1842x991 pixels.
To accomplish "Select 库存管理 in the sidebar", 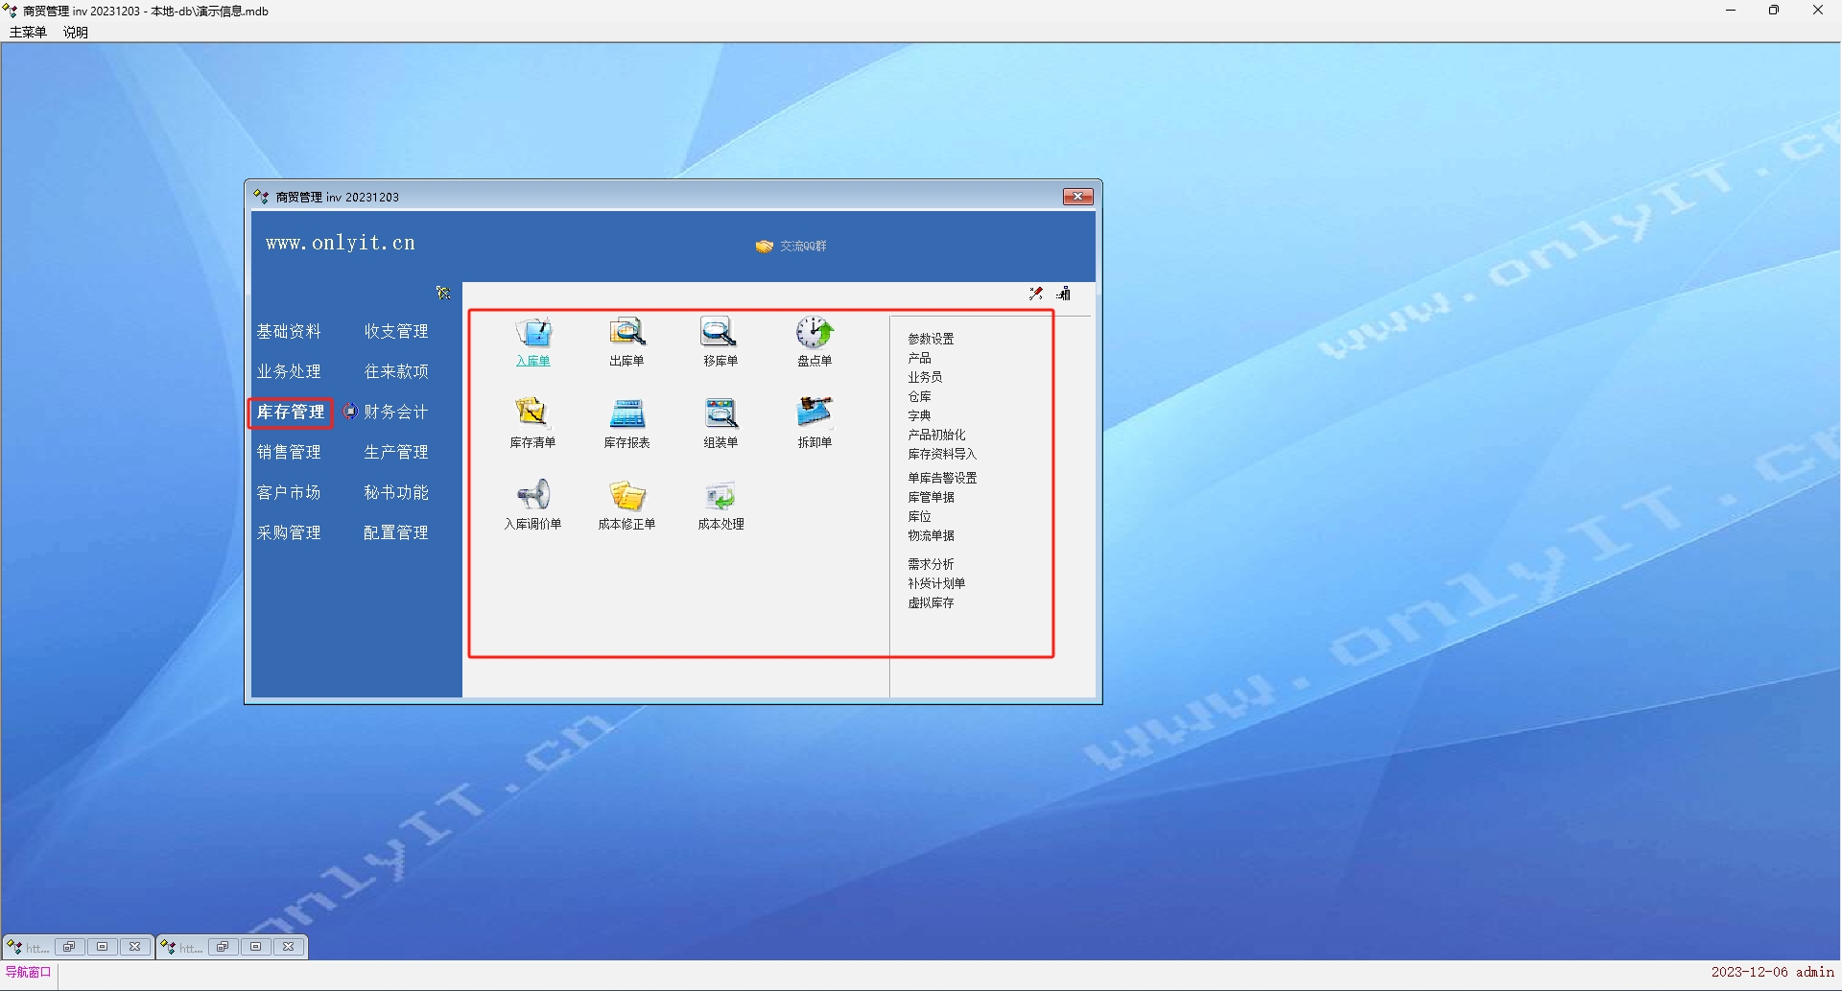I will pos(290,413).
